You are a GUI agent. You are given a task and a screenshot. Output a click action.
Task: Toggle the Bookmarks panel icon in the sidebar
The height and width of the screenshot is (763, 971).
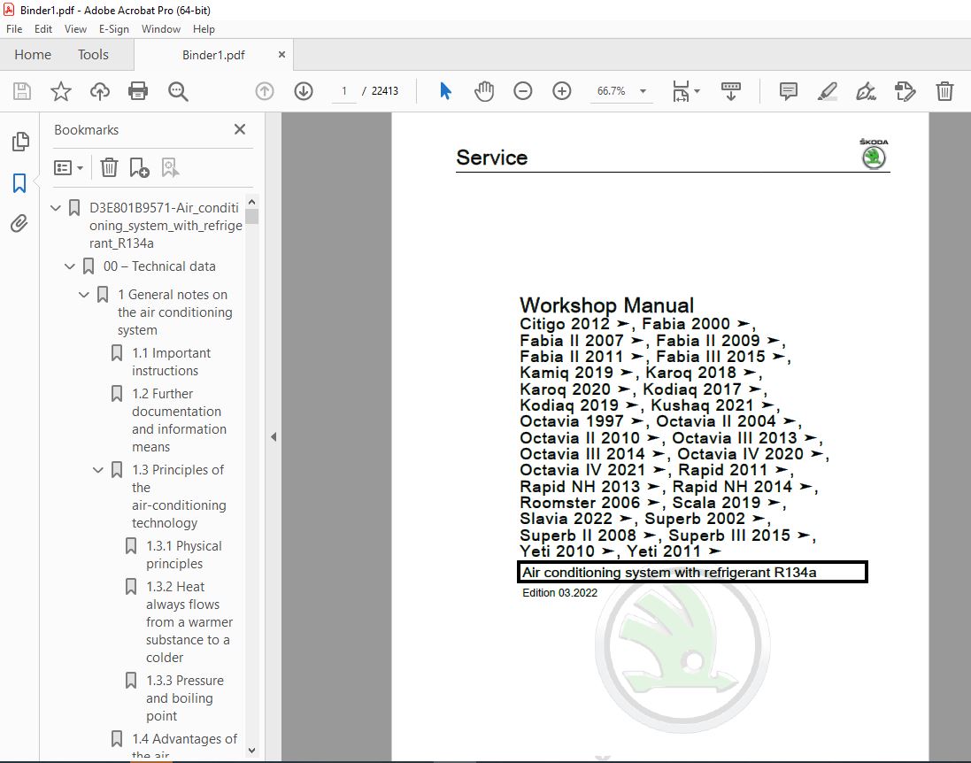19,182
